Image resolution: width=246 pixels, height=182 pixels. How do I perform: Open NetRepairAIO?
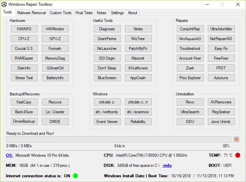coord(221,38)
